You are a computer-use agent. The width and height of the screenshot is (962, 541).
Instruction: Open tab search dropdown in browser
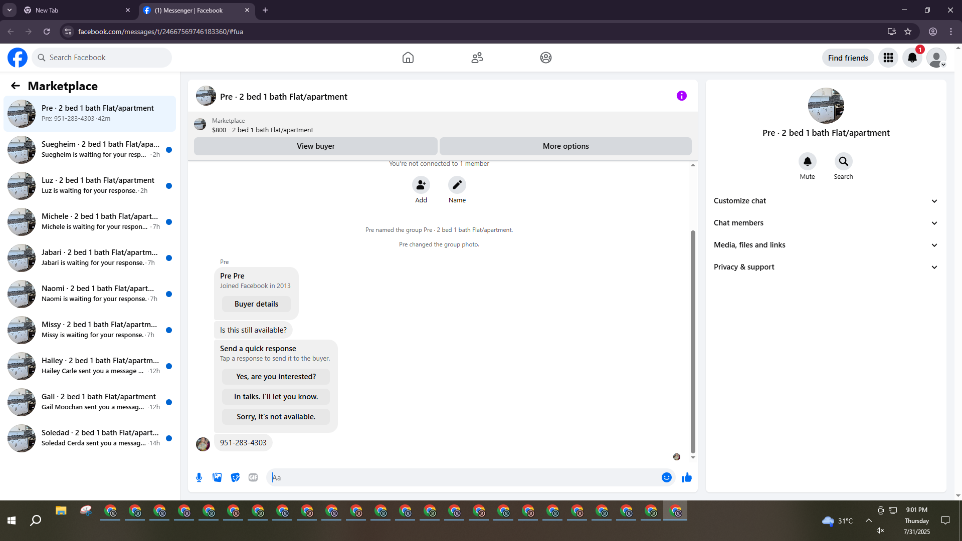[x=10, y=10]
